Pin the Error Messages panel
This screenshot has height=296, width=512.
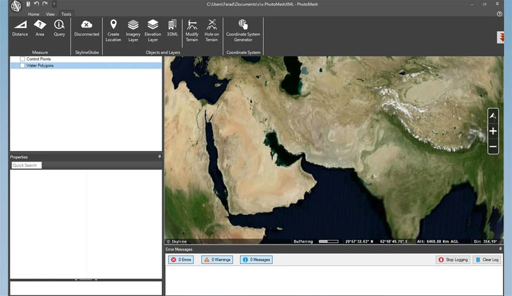pyautogui.click(x=500, y=249)
